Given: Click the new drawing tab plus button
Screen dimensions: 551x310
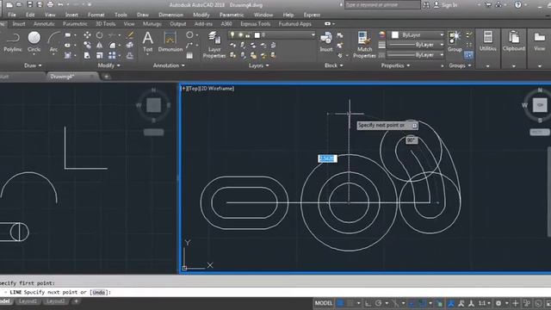Looking at the screenshot, I should point(107,77).
